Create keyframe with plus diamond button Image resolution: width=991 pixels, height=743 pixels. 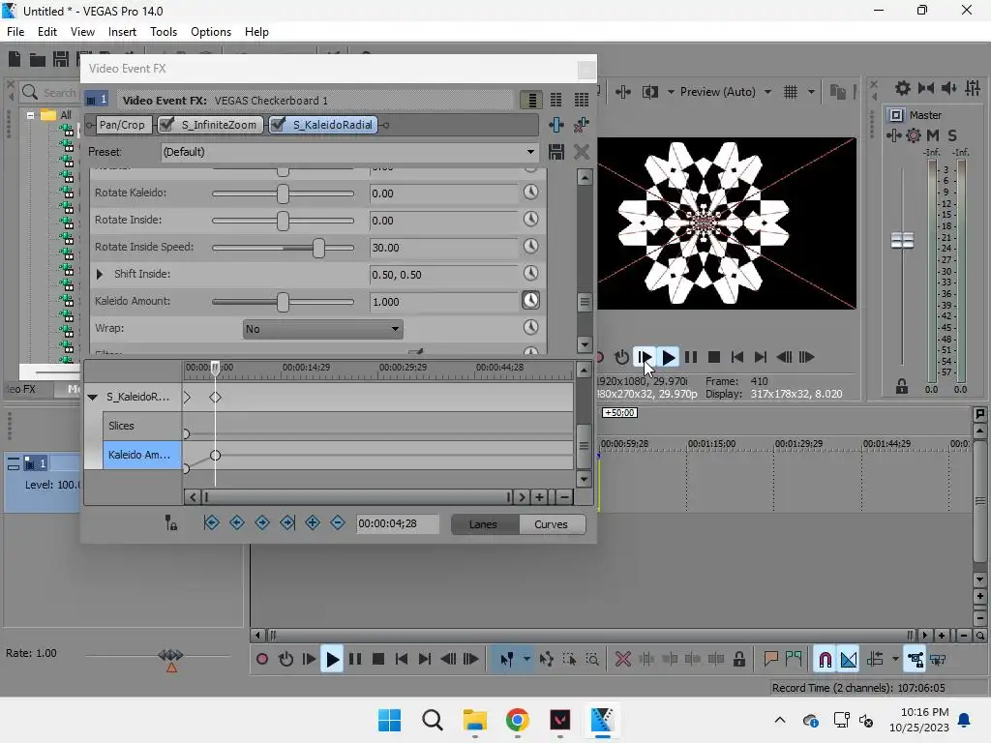point(313,522)
